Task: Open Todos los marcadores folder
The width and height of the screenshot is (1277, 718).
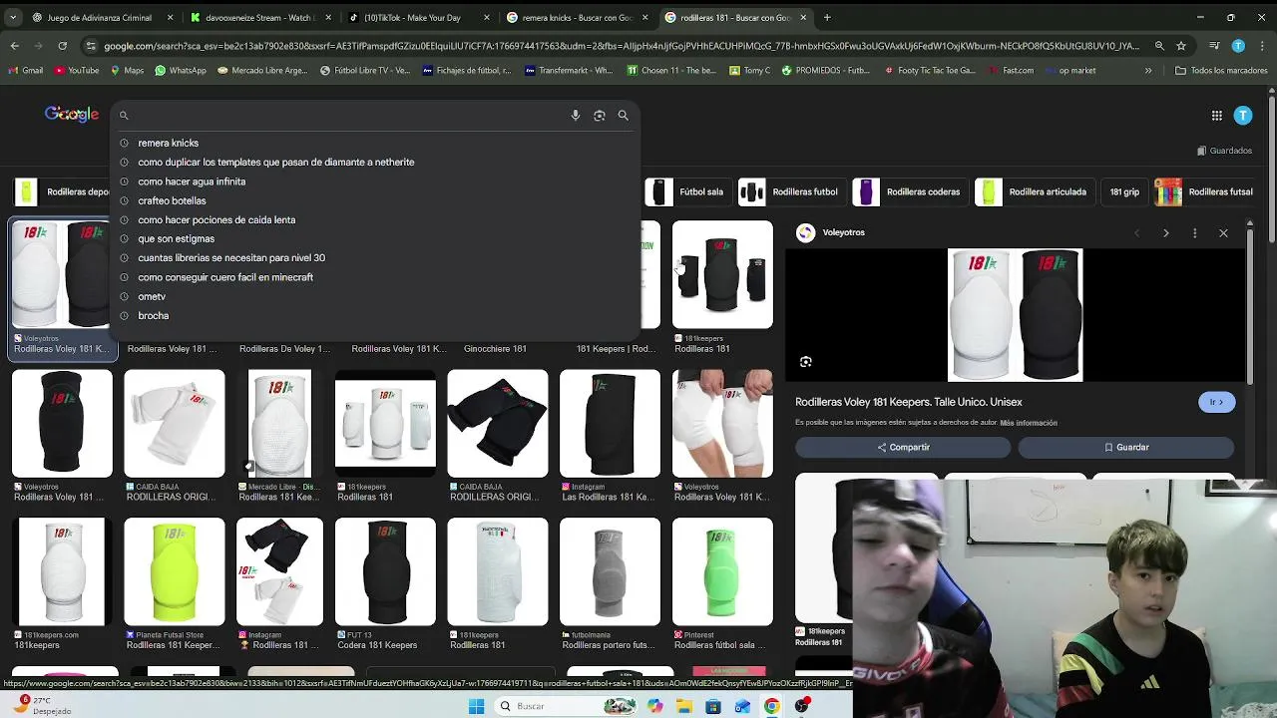Action: click(1221, 71)
